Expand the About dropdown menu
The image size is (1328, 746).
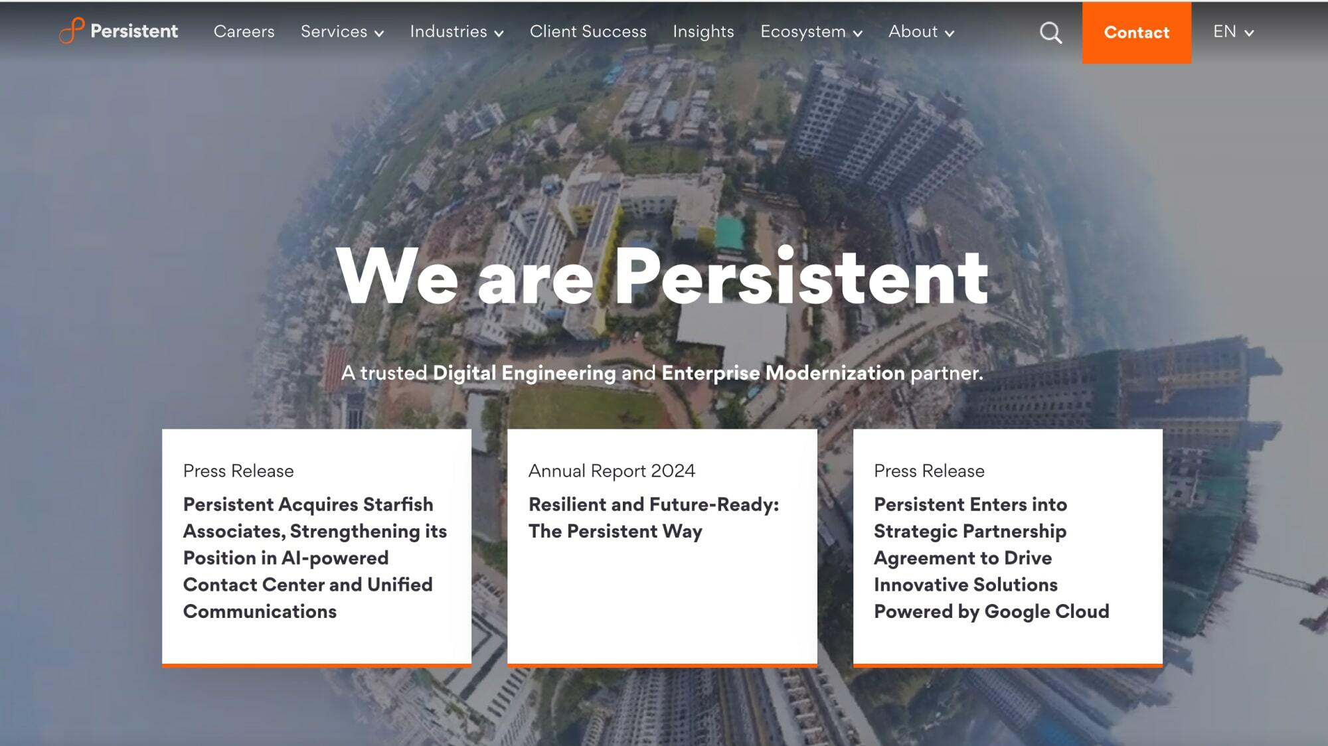(920, 32)
